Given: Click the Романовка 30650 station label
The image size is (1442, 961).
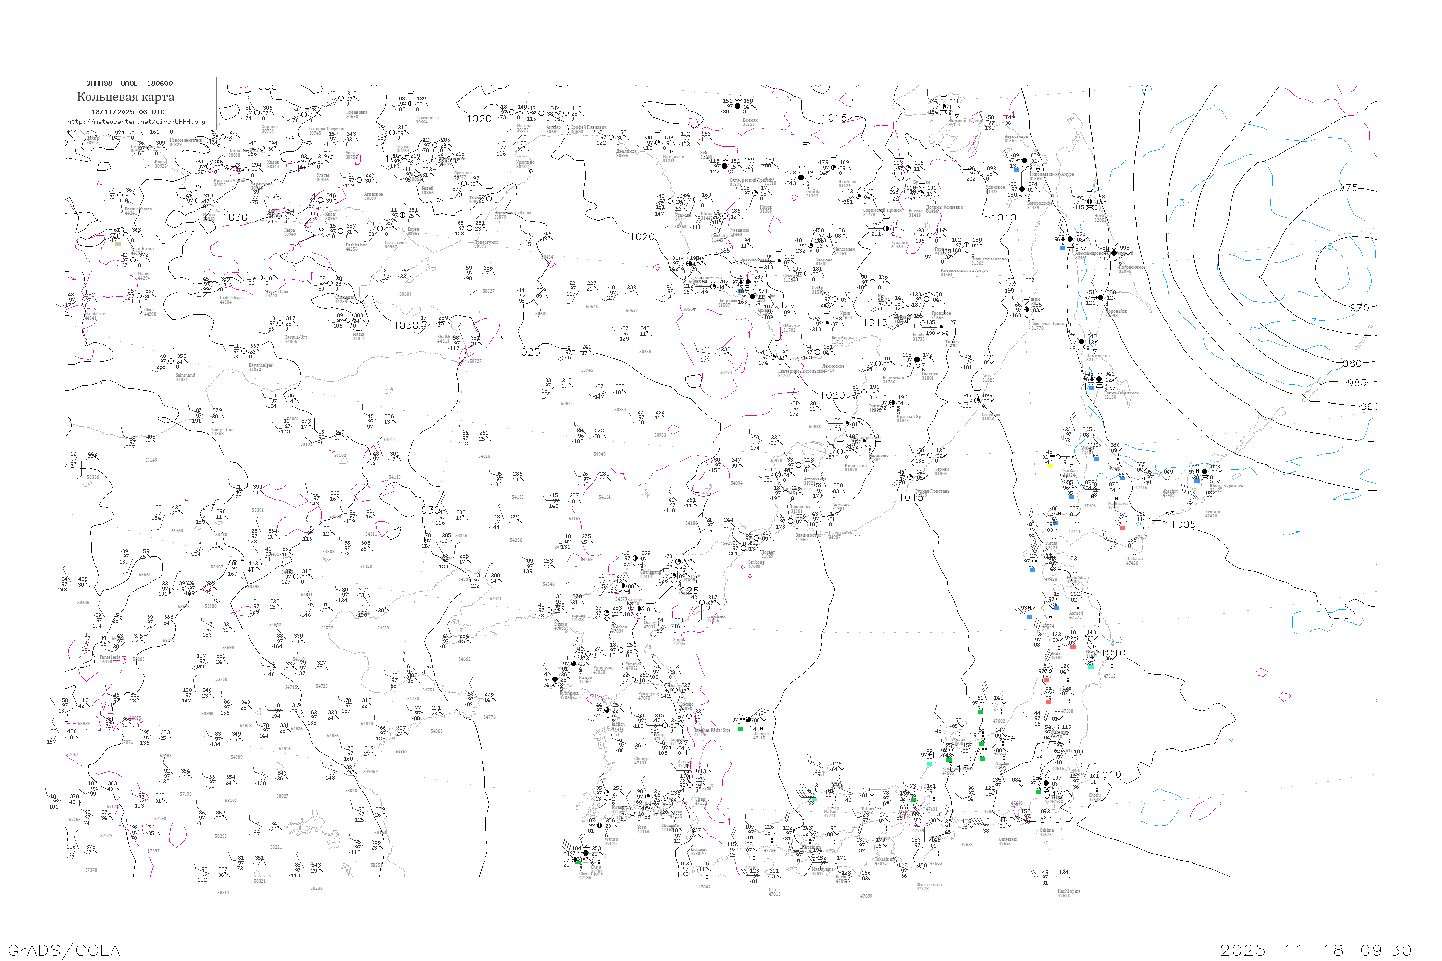Looking at the screenshot, I should [356, 115].
